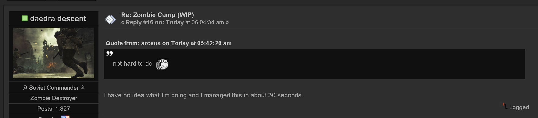
Task: Open daedra descent's profile via username
Action: point(58,19)
